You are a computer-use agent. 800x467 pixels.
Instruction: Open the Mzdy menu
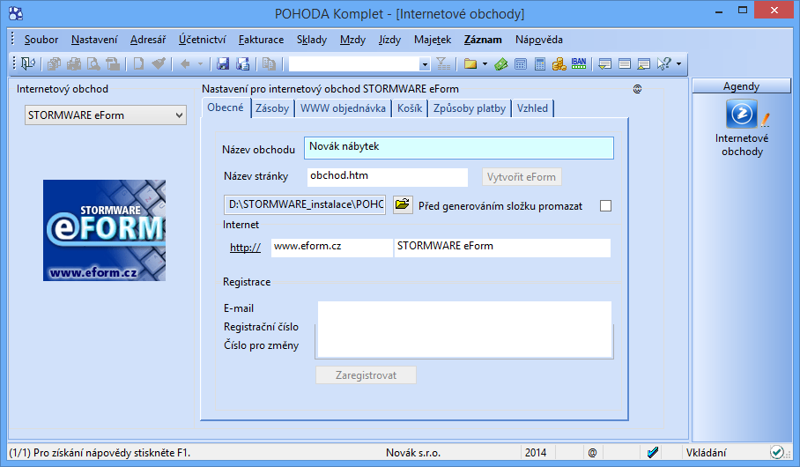click(x=352, y=40)
